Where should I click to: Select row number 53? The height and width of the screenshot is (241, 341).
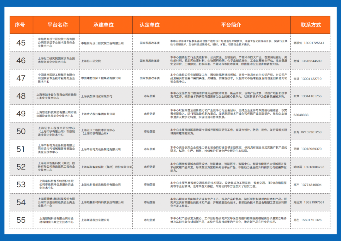pos(21,184)
